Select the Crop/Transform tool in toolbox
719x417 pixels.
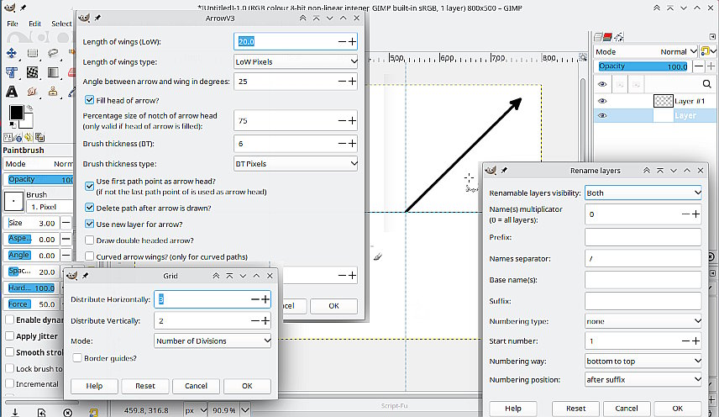pyautogui.click(x=12, y=72)
